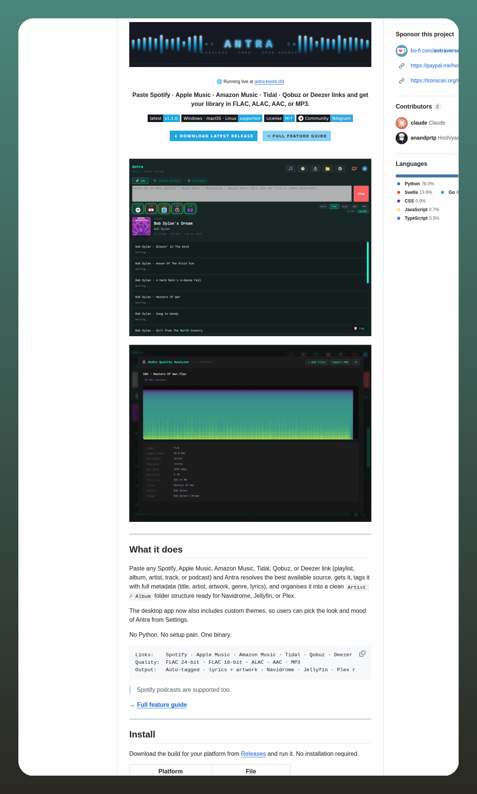Open Full feature guide arrow link
477x794 pixels.
(x=162, y=705)
